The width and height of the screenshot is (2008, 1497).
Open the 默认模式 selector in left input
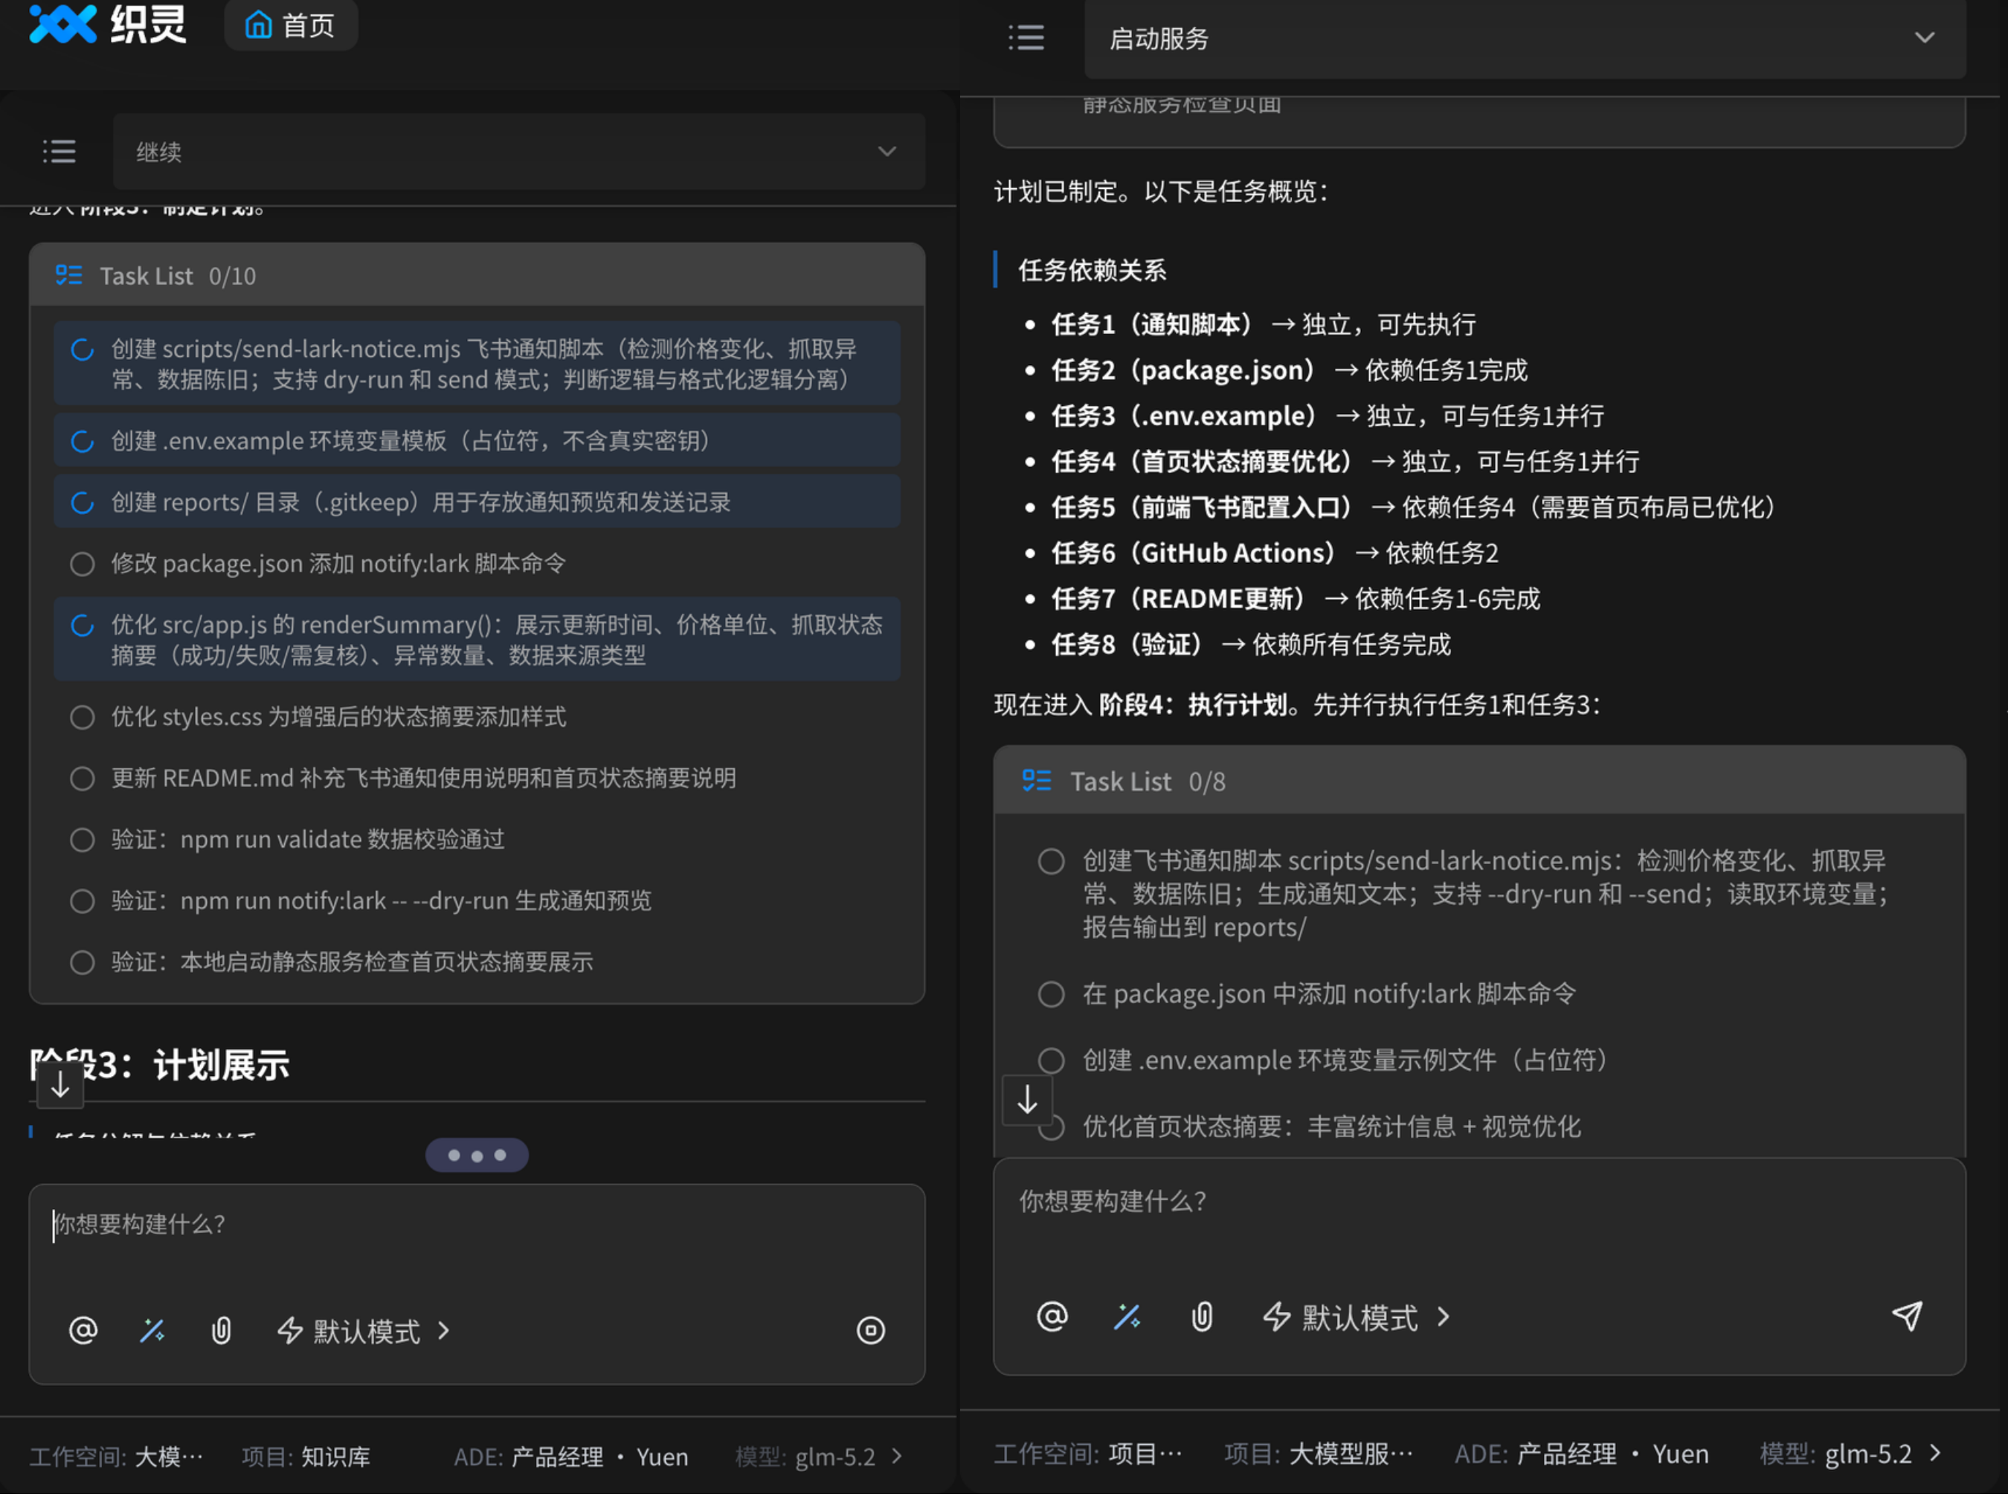pos(364,1330)
